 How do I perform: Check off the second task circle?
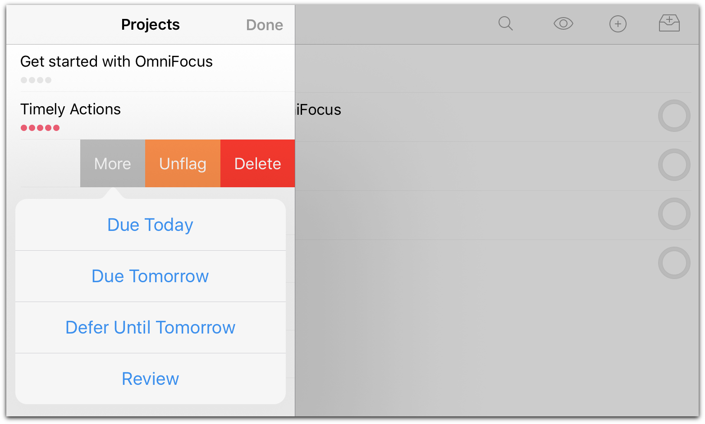674,165
